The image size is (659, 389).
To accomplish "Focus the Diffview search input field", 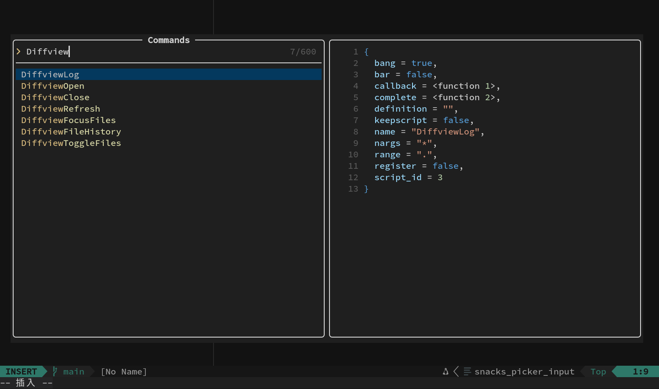I will tap(169, 51).
